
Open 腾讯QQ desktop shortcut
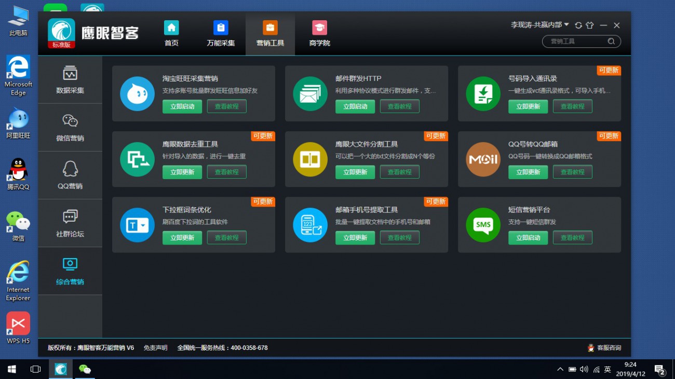[x=18, y=174]
